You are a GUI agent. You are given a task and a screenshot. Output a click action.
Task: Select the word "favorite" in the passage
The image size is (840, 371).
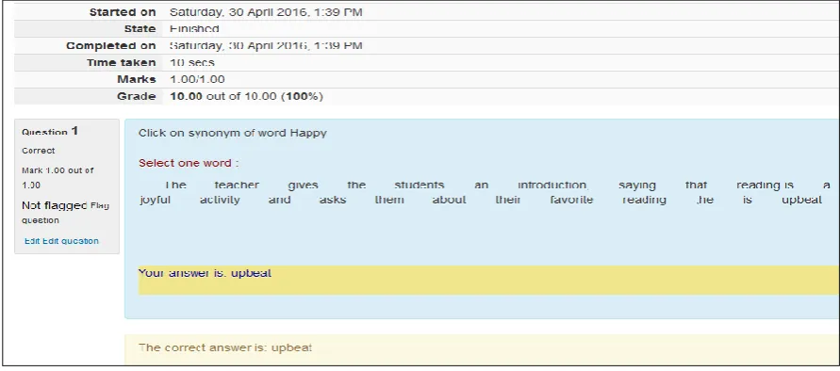click(x=571, y=201)
